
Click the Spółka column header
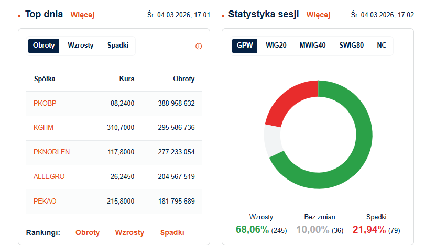pyautogui.click(x=45, y=79)
